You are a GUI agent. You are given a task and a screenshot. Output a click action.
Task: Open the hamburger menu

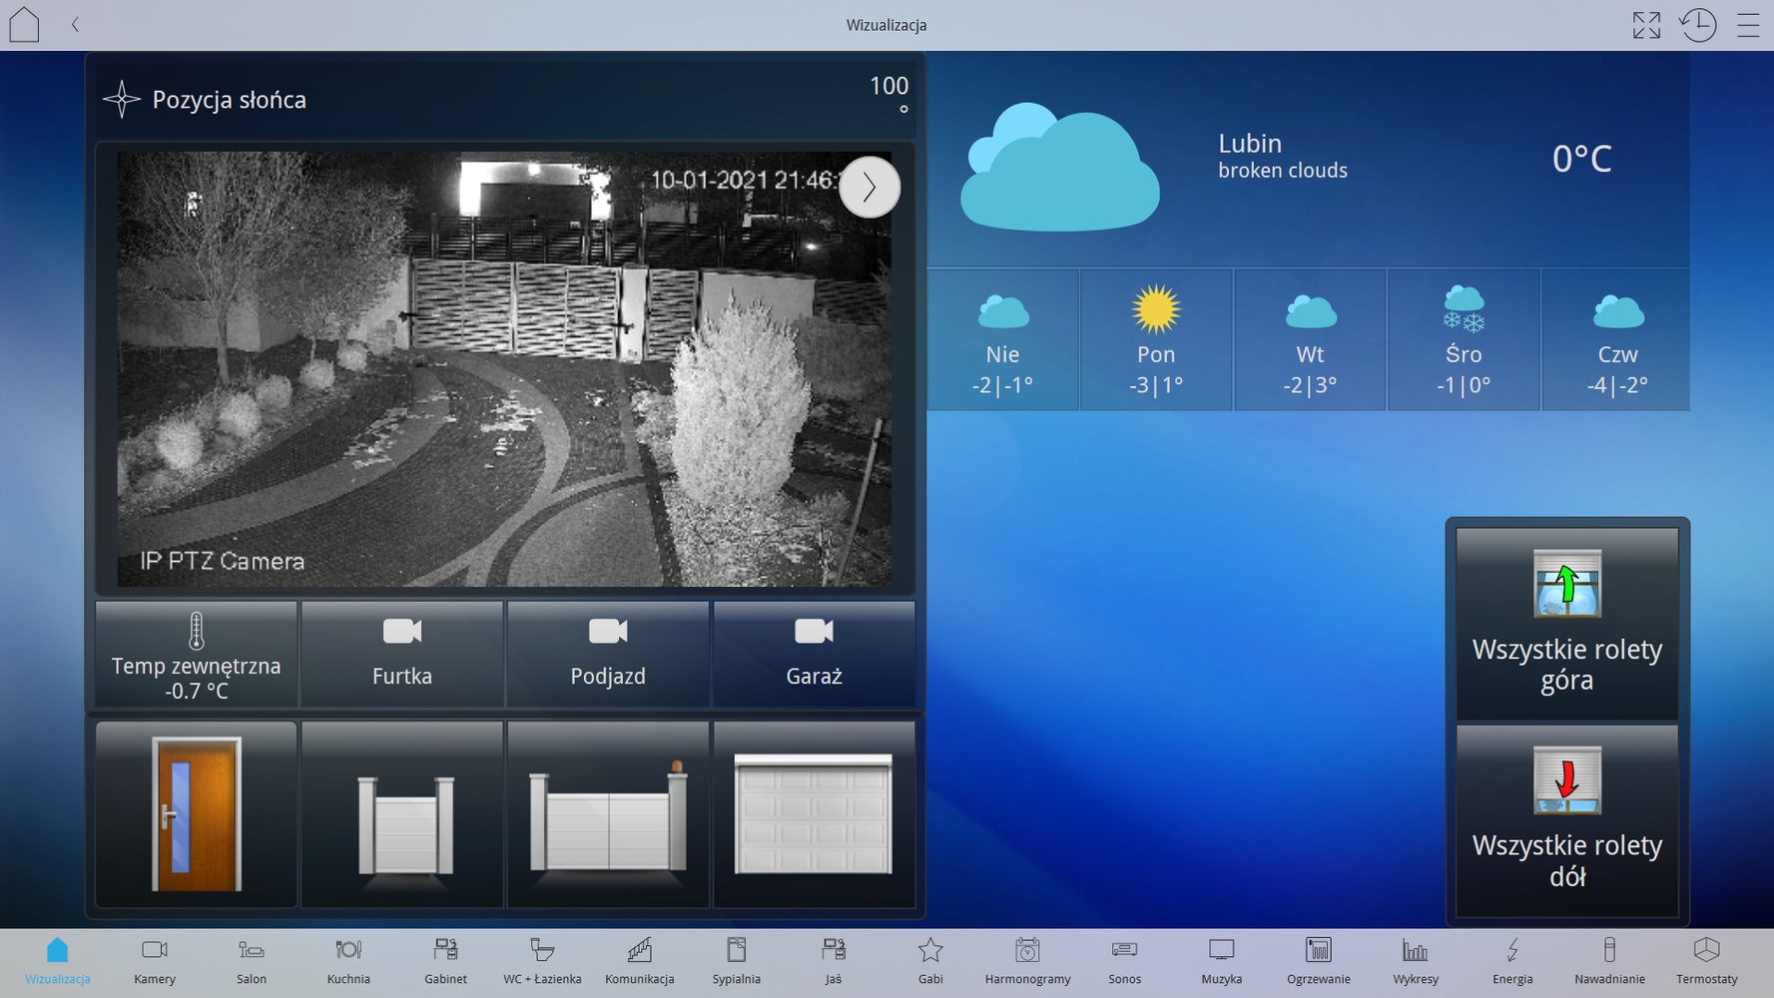click(x=1748, y=25)
